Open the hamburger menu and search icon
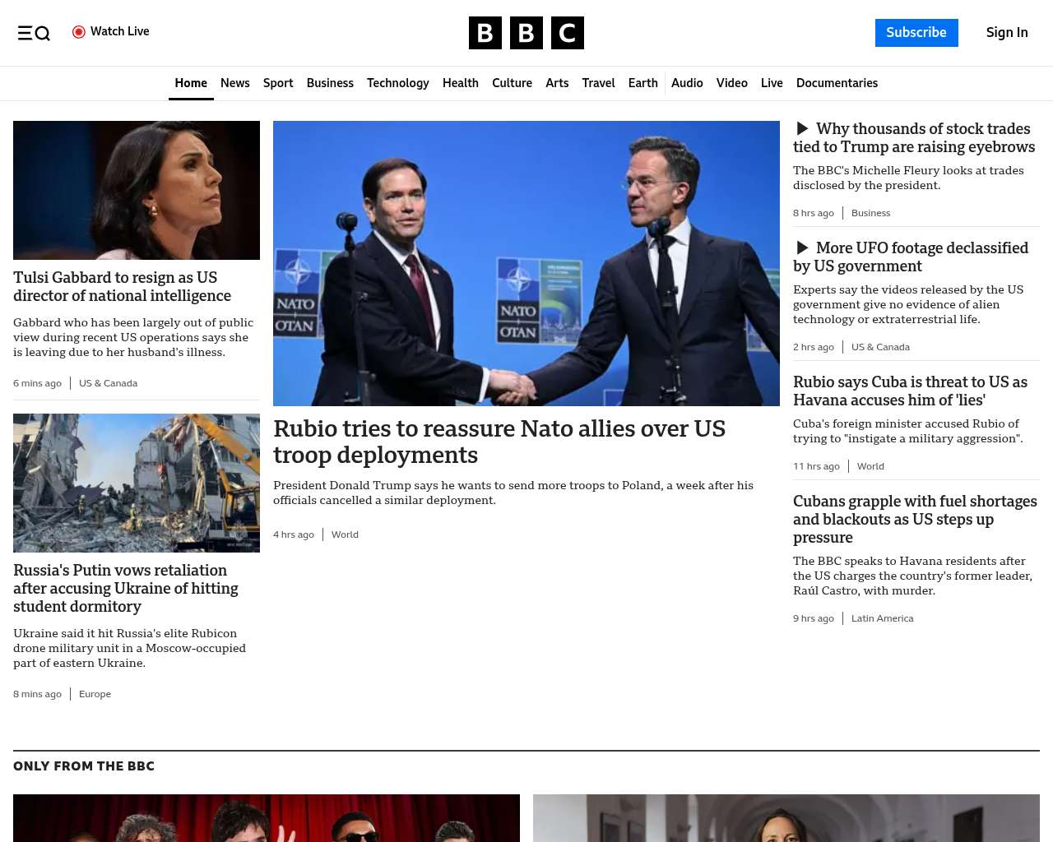This screenshot has height=842, width=1053. (x=34, y=33)
